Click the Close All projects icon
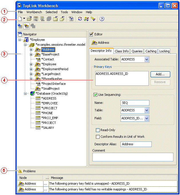Viewport: 180px width, 195px height. click(62, 19)
